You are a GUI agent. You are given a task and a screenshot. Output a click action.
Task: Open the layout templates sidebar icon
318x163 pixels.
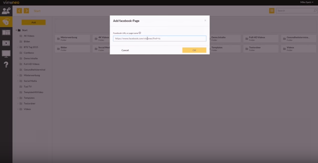(x=6, y=32)
